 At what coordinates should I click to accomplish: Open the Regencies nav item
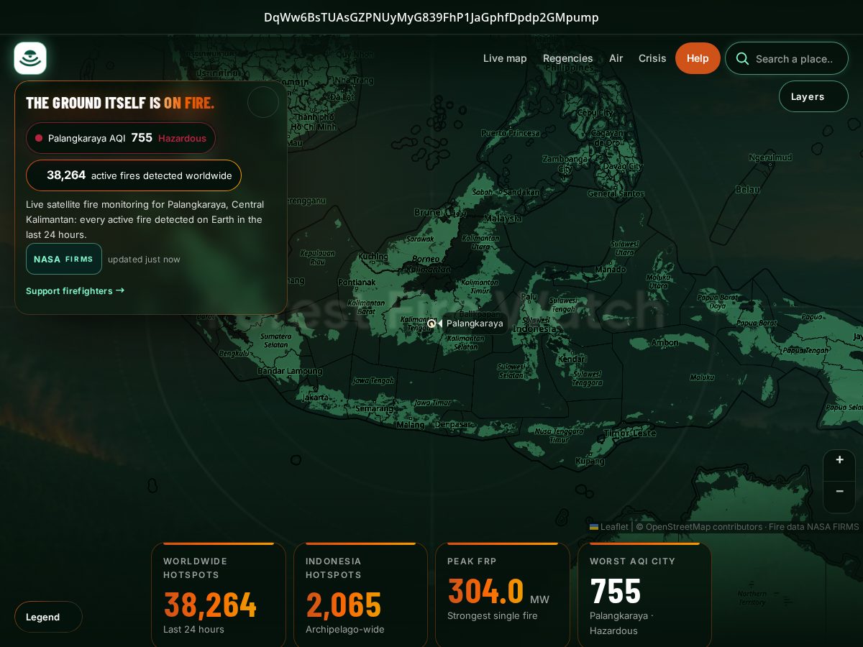568,58
